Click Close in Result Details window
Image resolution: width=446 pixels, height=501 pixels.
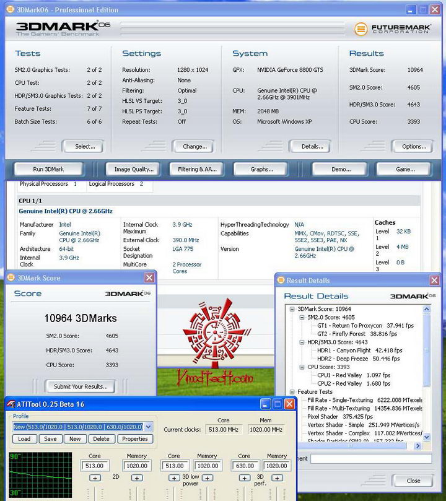pyautogui.click(x=413, y=481)
